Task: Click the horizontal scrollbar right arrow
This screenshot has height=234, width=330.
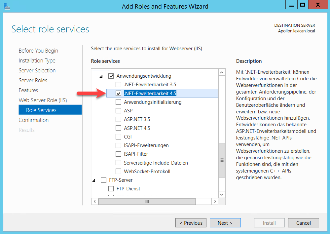Action: click(215, 201)
